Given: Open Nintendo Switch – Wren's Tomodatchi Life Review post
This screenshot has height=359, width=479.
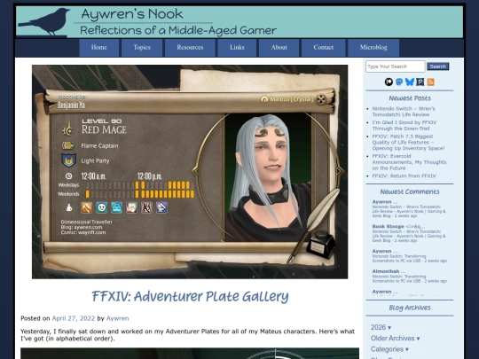Looking at the screenshot, I should pyautogui.click(x=404, y=112).
